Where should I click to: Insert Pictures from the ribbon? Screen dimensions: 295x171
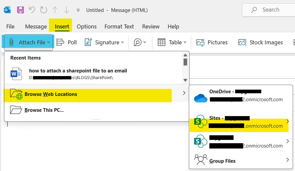click(x=212, y=42)
